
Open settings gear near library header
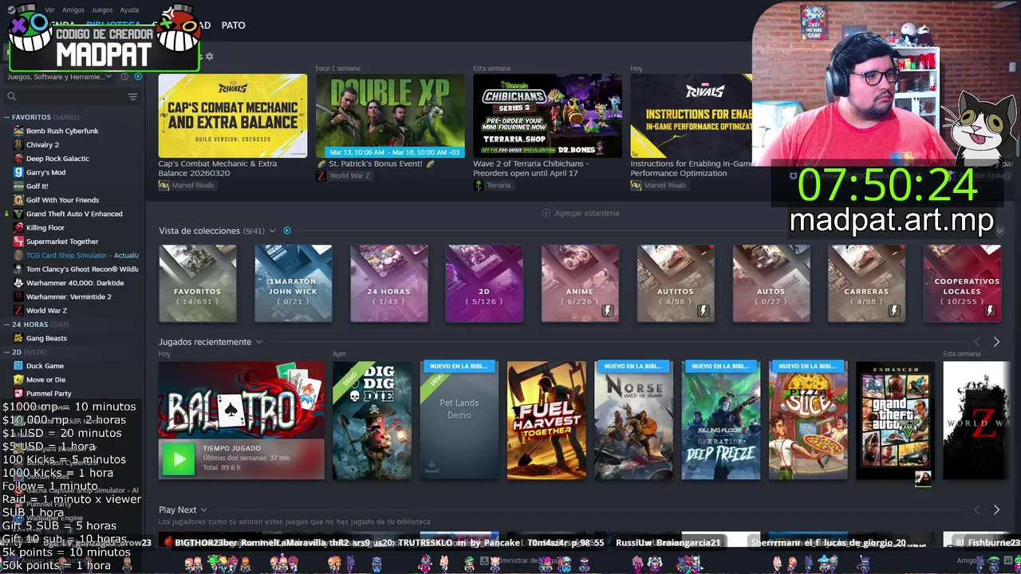(209, 57)
